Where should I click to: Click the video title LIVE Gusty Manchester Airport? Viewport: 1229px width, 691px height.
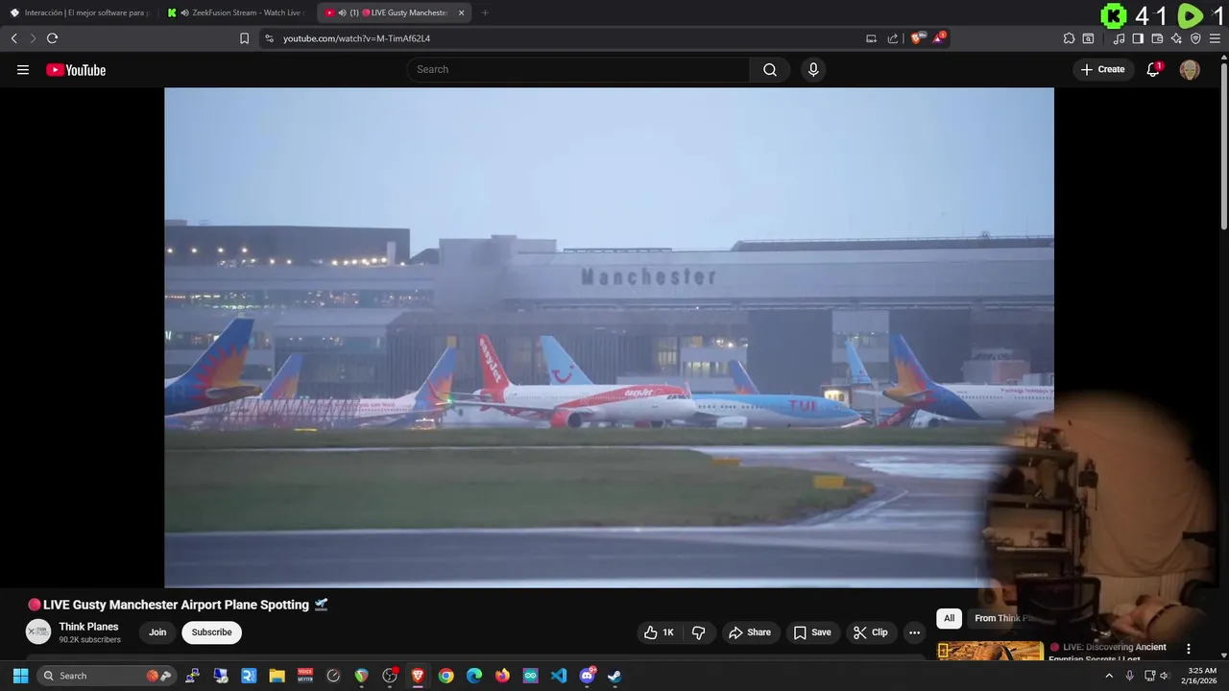click(178, 605)
